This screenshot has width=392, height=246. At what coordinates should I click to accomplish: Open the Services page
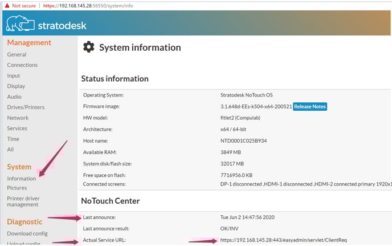(x=17, y=128)
